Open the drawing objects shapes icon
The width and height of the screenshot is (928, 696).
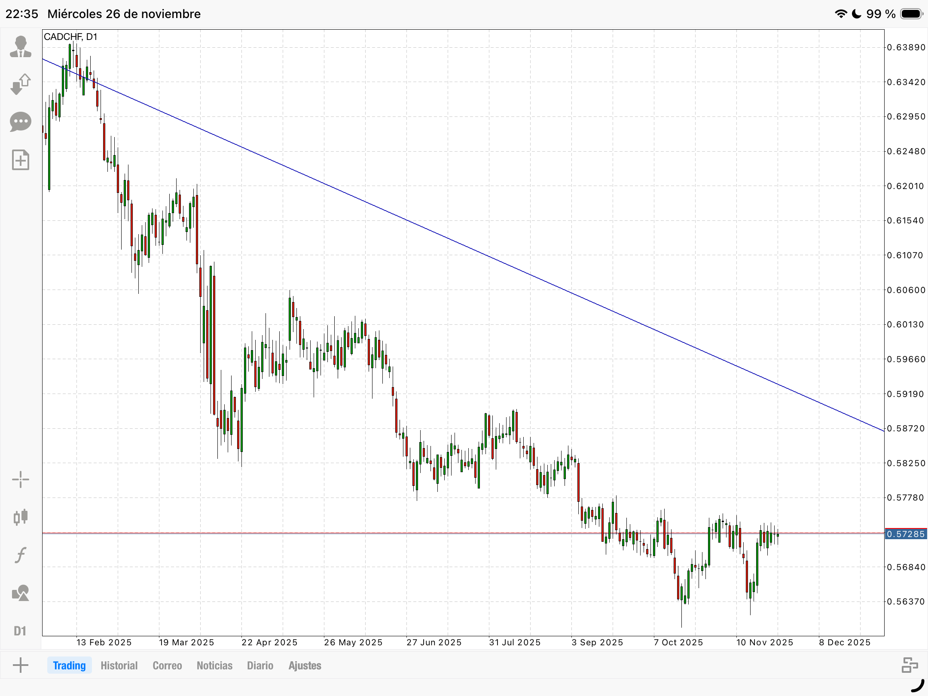(20, 593)
